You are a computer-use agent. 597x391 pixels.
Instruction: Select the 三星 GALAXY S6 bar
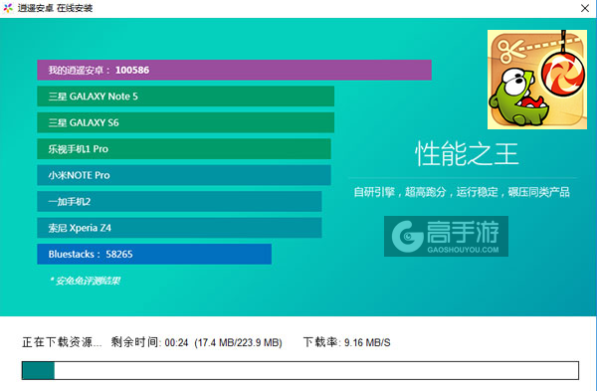pos(185,122)
